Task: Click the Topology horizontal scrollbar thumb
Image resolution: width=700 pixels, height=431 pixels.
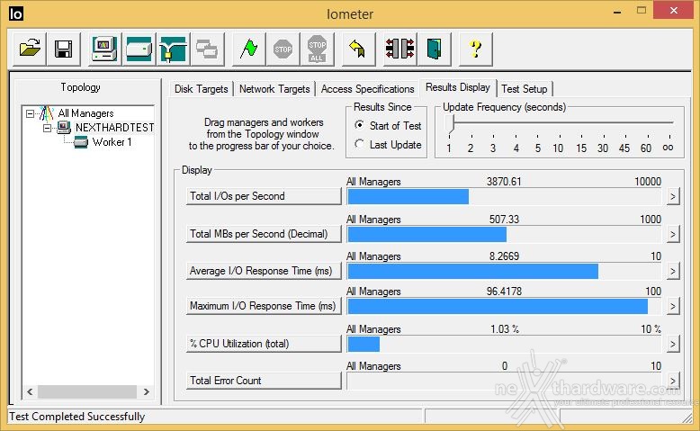Action: (x=87, y=392)
